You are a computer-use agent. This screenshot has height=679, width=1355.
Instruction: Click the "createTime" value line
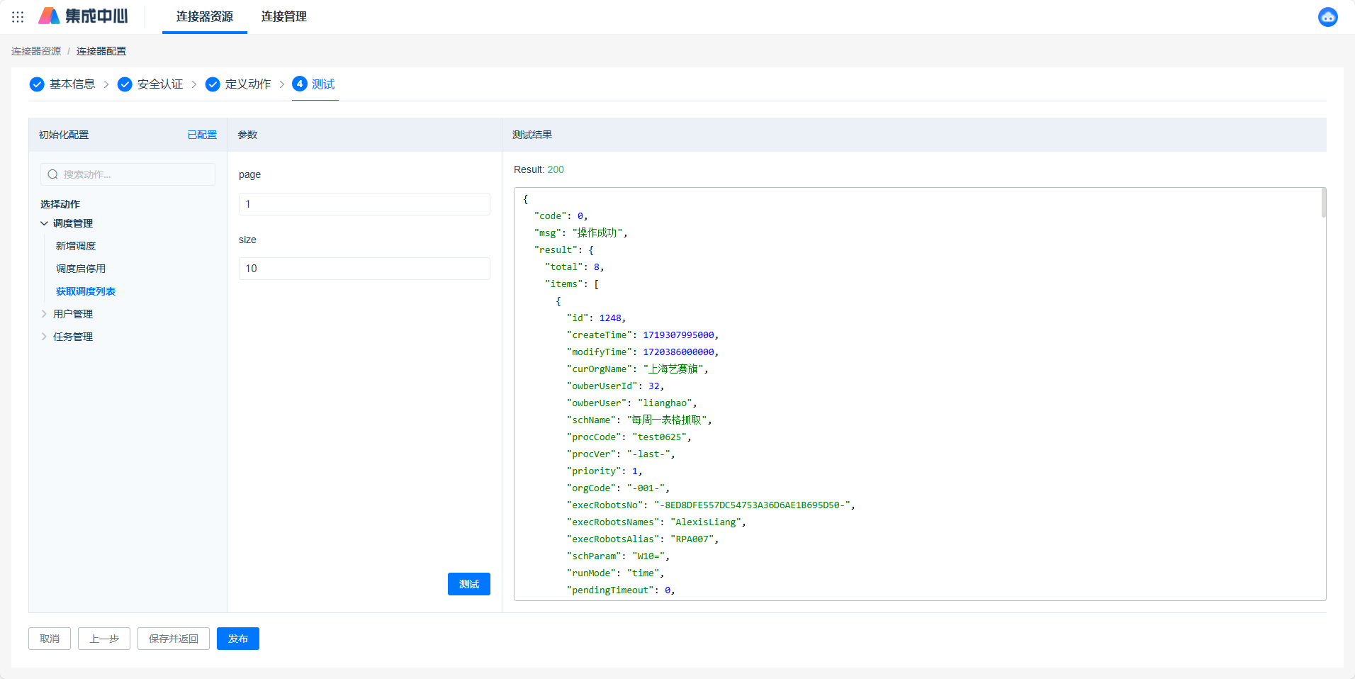(643, 335)
